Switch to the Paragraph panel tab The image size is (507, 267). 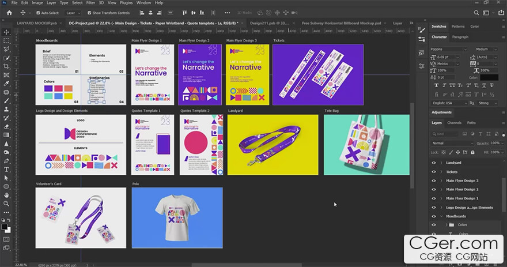[460, 37]
